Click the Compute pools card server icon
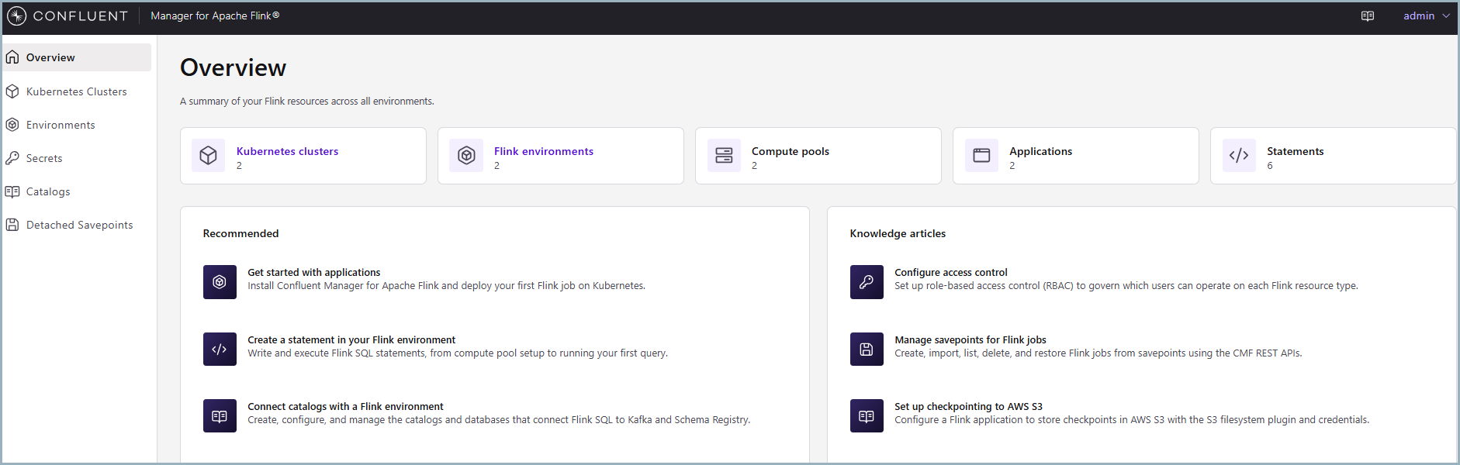 724,156
